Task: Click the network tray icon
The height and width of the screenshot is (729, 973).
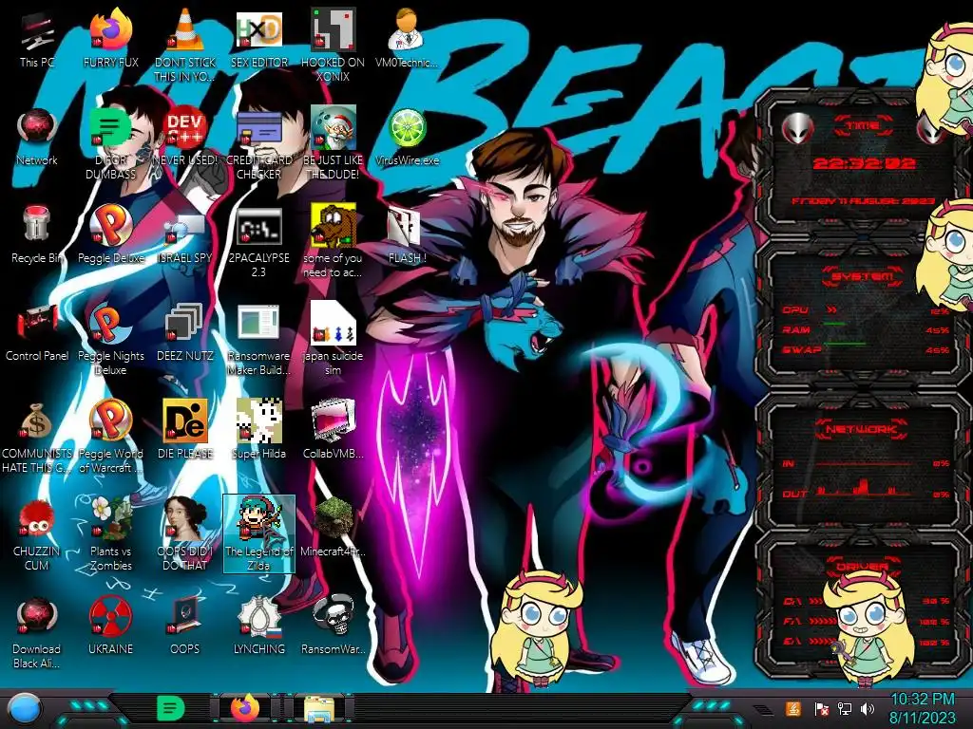Action: 845,708
